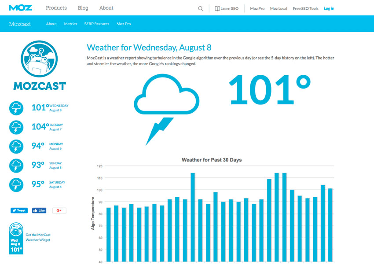This screenshot has width=374, height=269.
Task: Click the Moz logo in the header
Action: 21,8
